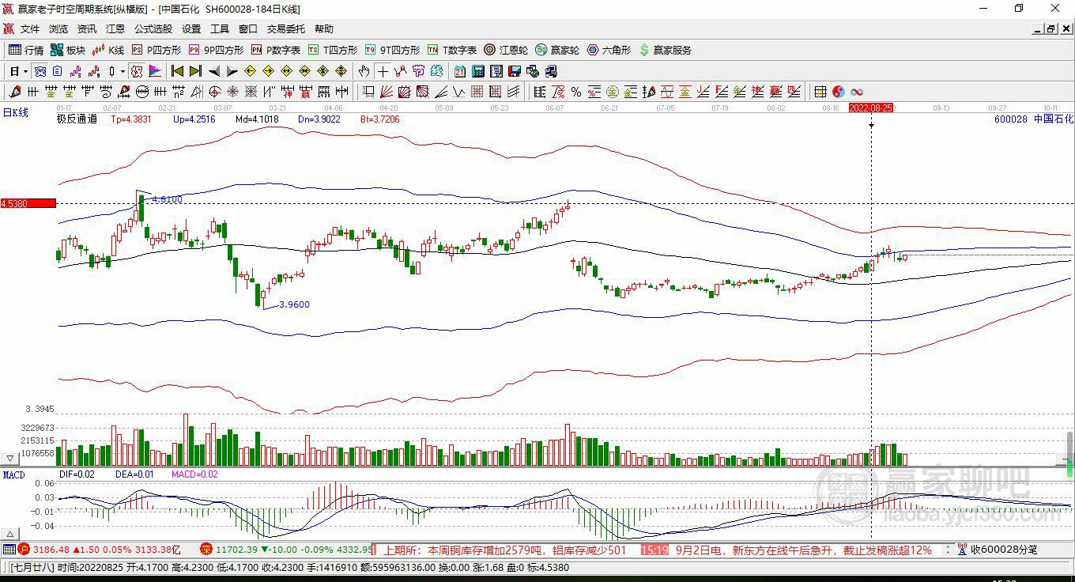Expand the candlestick style dropdown arrow
1075x582 pixels.
(x=123, y=71)
